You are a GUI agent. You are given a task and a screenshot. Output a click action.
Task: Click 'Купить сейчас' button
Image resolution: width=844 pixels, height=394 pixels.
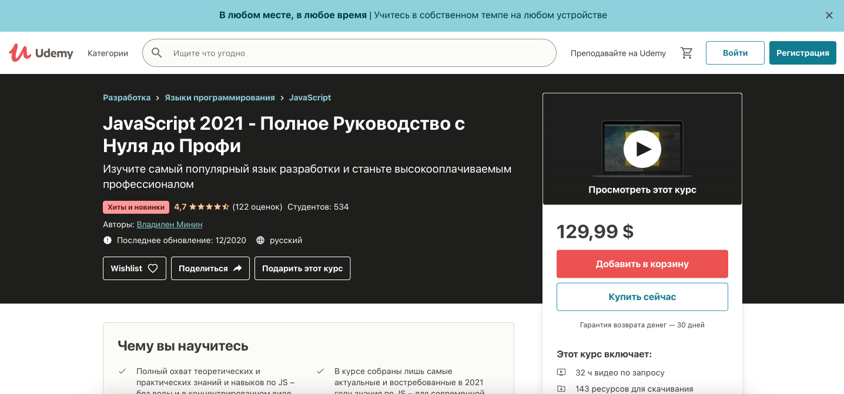tap(642, 297)
